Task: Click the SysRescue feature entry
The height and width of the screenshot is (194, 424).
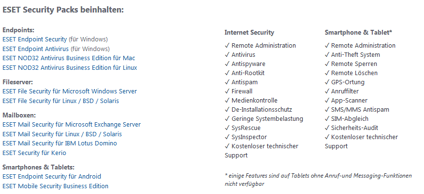Action: (x=246, y=128)
